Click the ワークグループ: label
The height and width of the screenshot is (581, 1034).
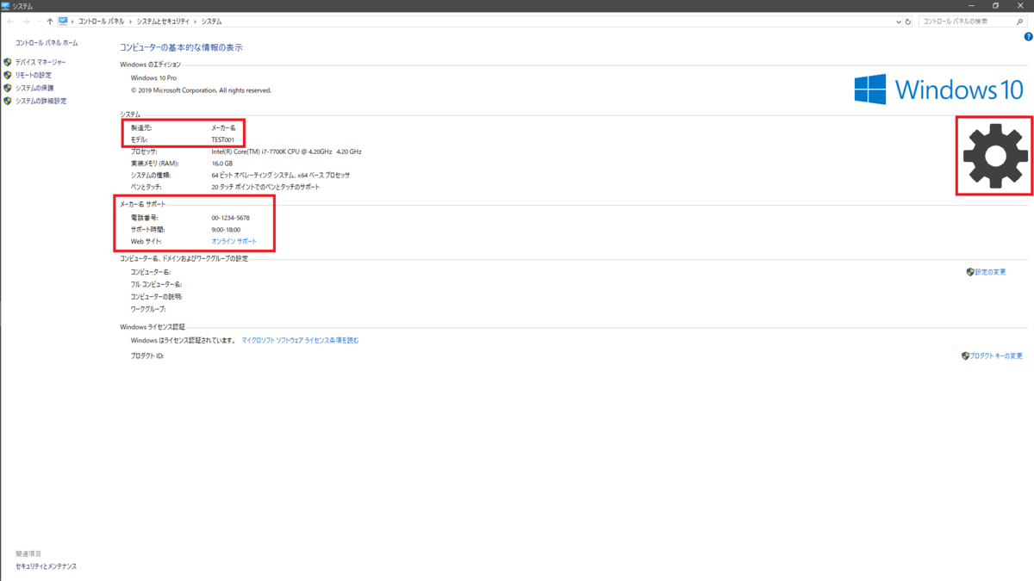click(148, 308)
